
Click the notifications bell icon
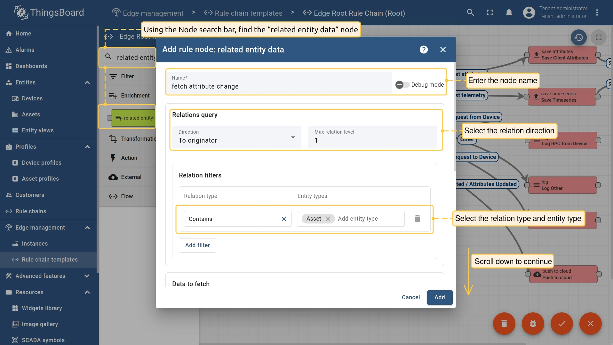coord(509,13)
